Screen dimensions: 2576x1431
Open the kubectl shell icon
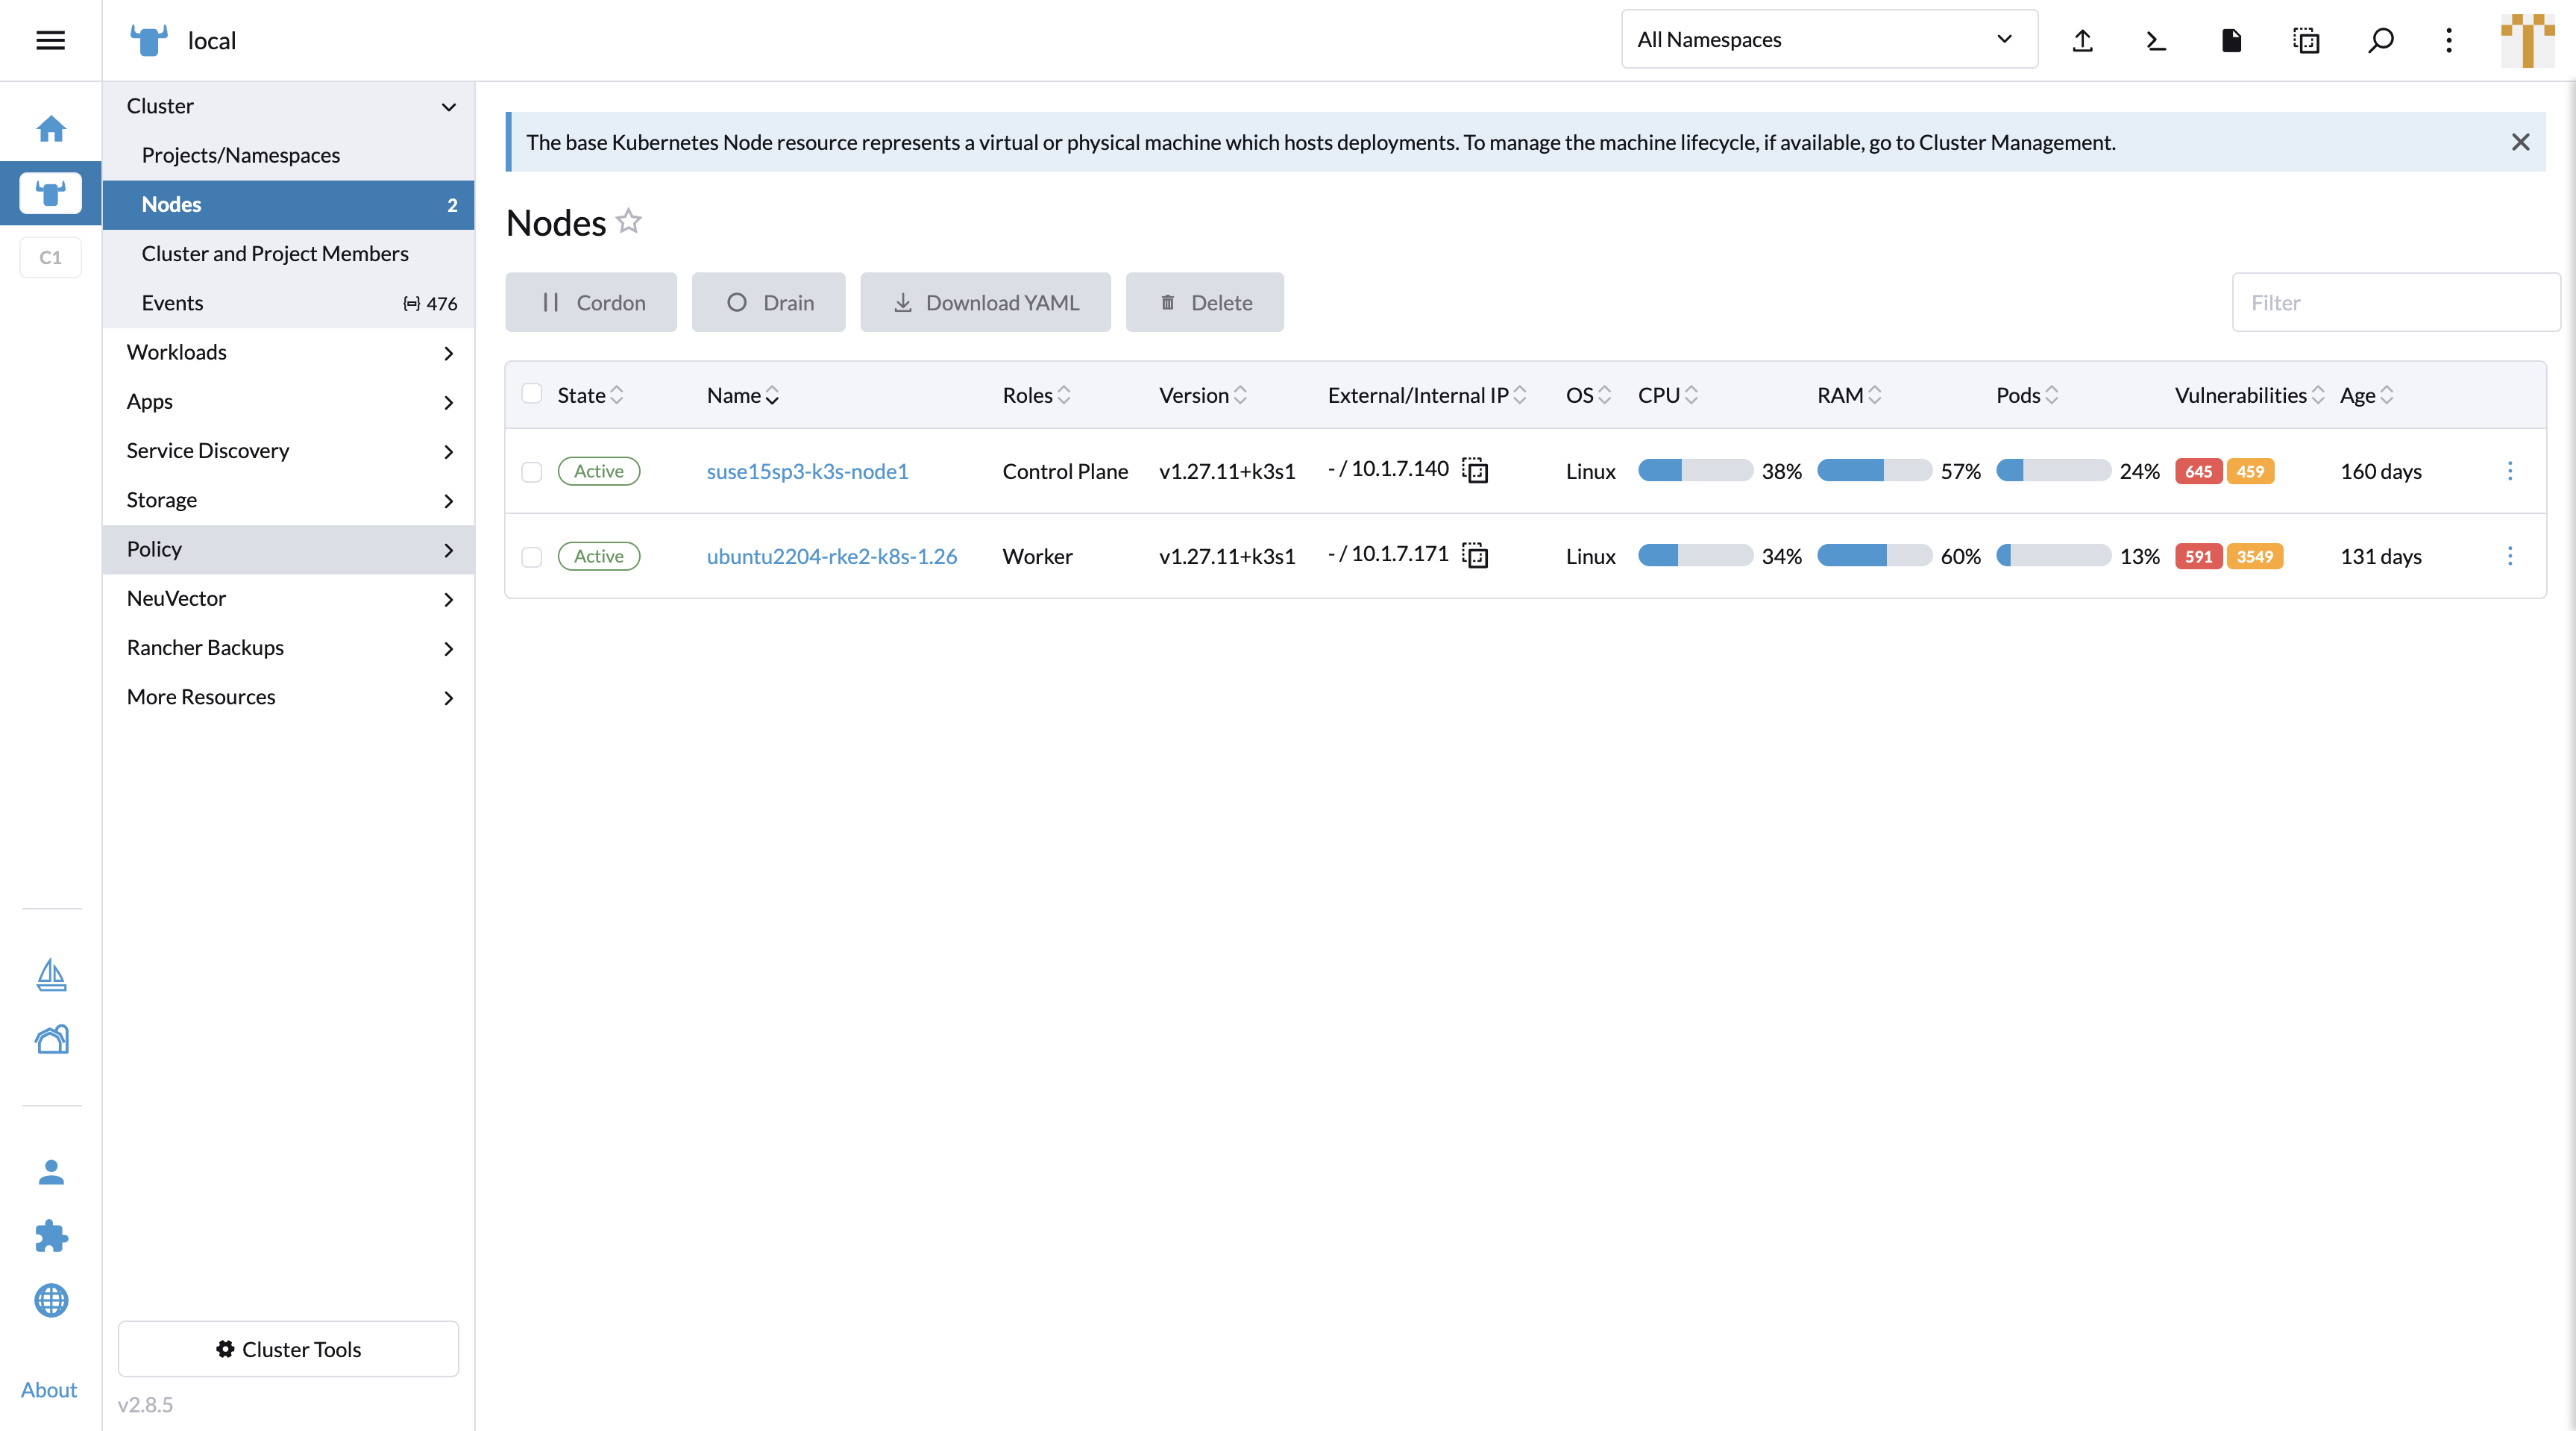click(2156, 40)
